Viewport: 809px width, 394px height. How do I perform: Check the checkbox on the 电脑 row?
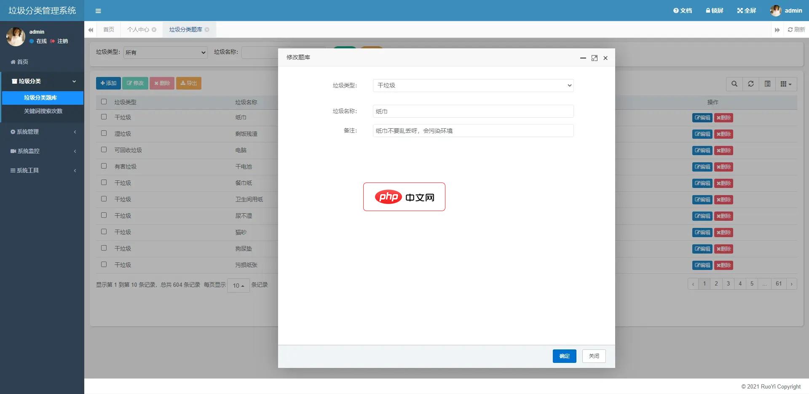click(104, 150)
